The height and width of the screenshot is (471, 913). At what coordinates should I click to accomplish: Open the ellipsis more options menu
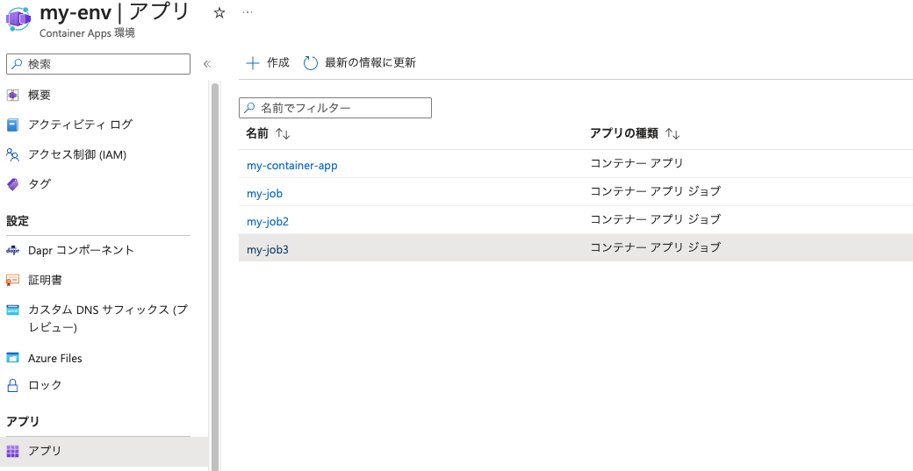tap(248, 12)
